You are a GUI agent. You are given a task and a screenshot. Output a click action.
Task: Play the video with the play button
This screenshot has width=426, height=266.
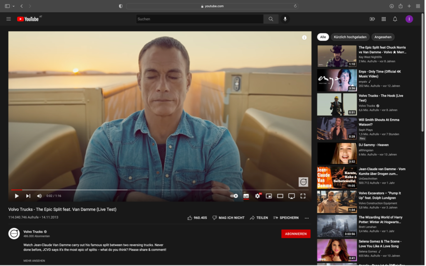click(x=17, y=196)
